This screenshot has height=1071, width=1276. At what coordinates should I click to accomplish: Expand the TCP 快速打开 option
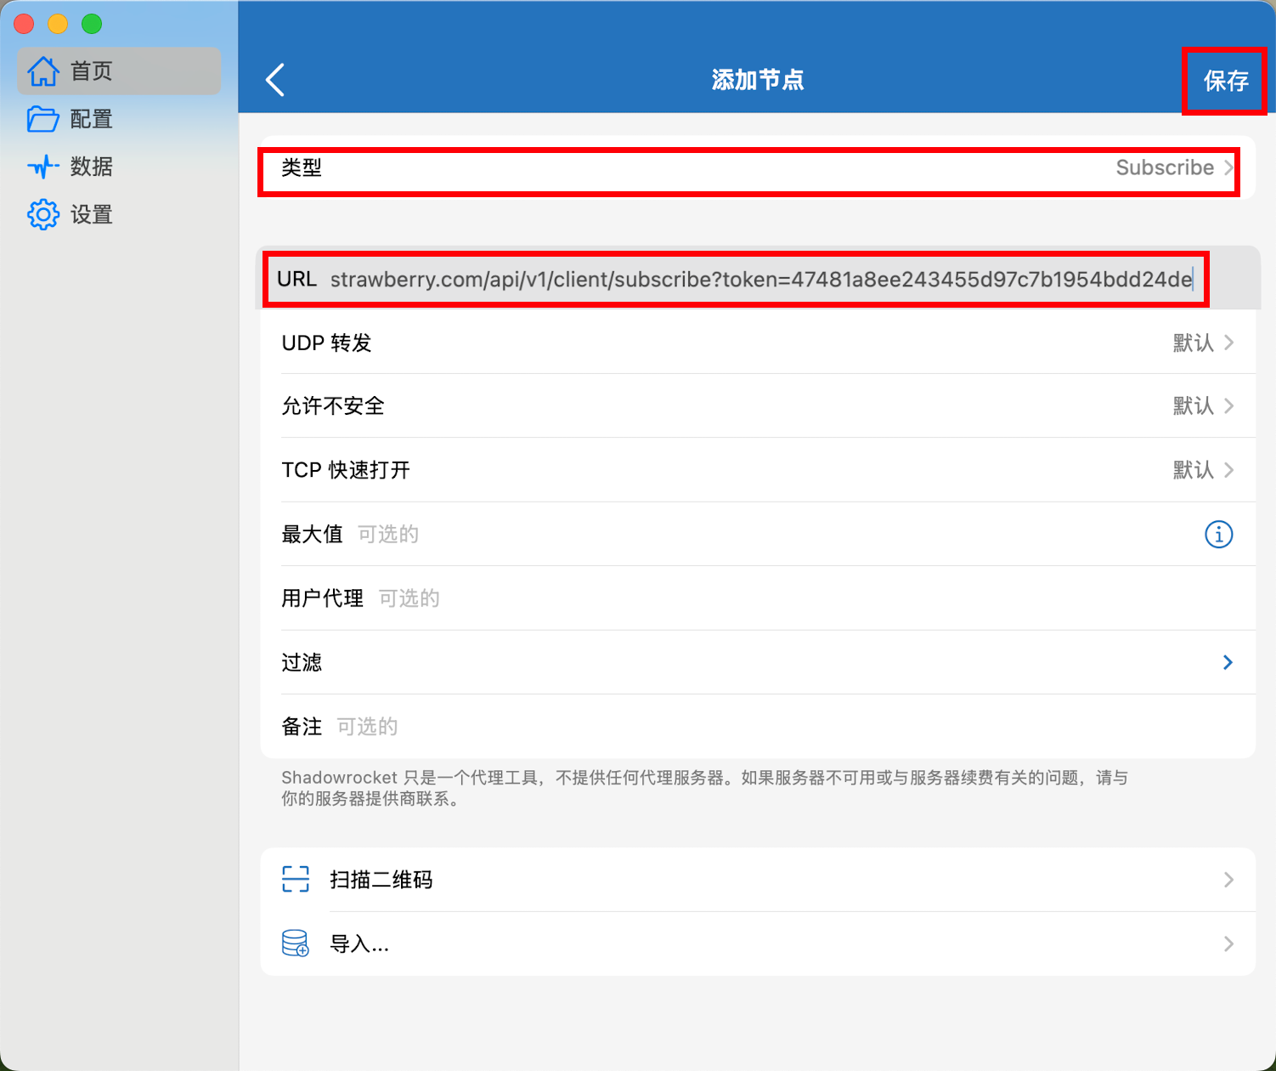[758, 470]
